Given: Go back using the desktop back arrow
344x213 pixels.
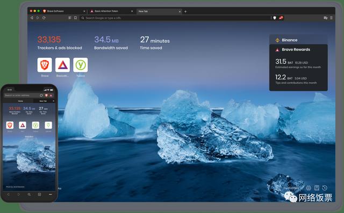Looking at the screenshot, I should click(x=32, y=18).
